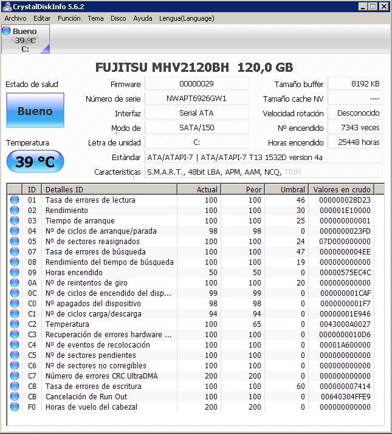Click status orb for row 0C encendido del disp
392x434 pixels.
pos(15,293)
